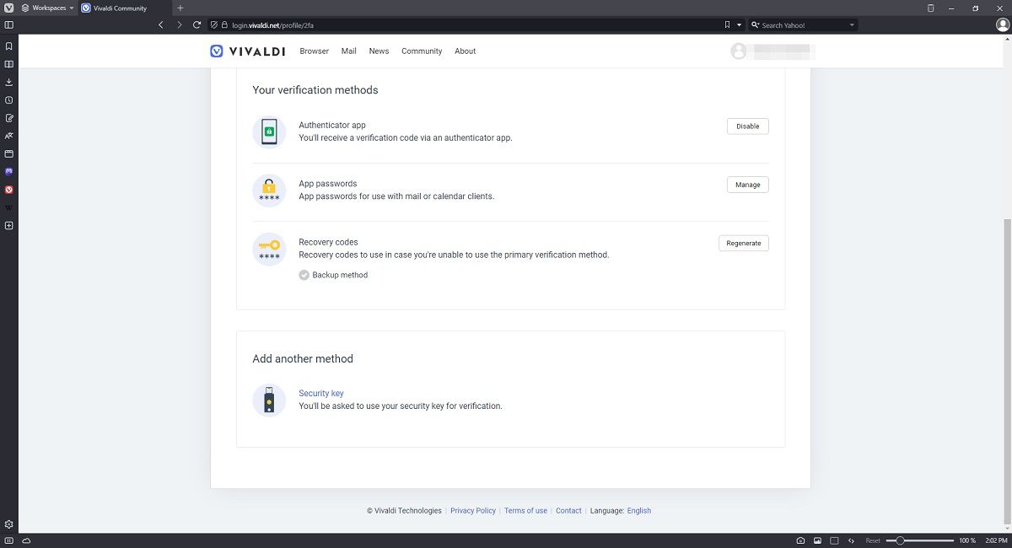Viewport: 1012px width, 548px height.
Task: Open the Translate panel
Action: 8,136
